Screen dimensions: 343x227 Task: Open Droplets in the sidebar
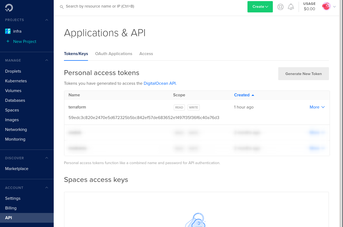pos(13,71)
